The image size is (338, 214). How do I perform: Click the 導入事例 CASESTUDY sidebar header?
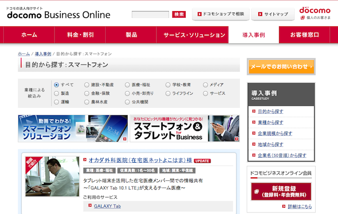(281, 94)
